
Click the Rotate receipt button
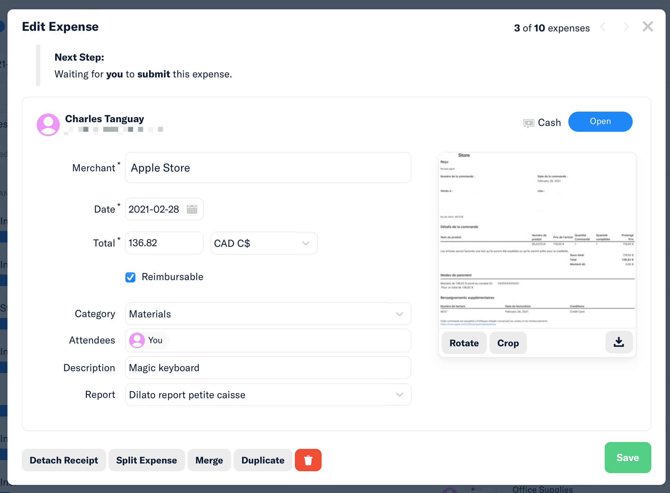click(464, 343)
